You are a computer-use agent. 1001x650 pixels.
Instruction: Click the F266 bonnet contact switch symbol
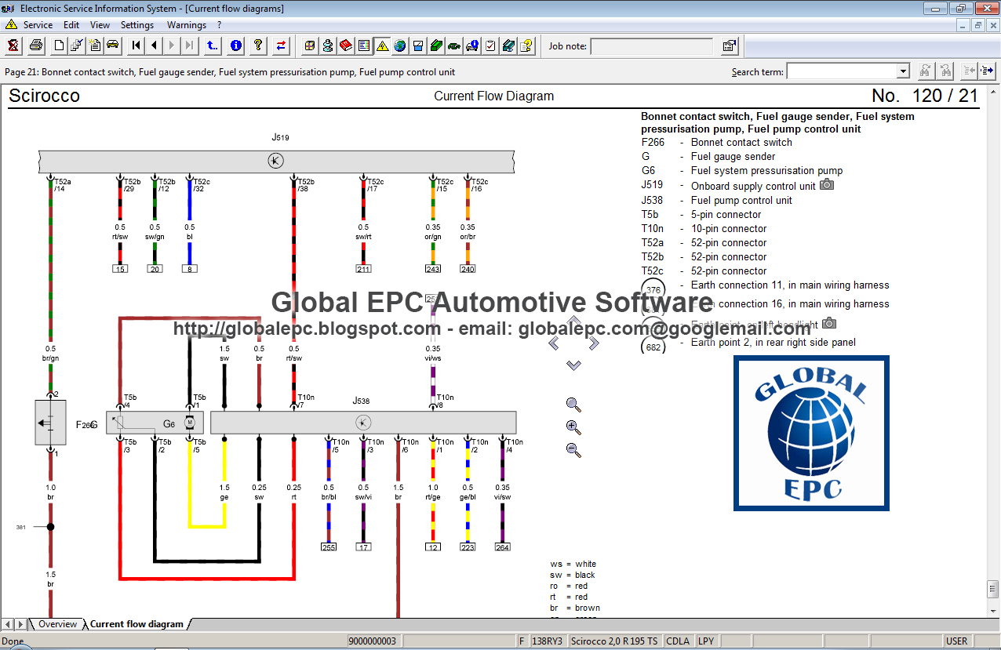tap(50, 423)
